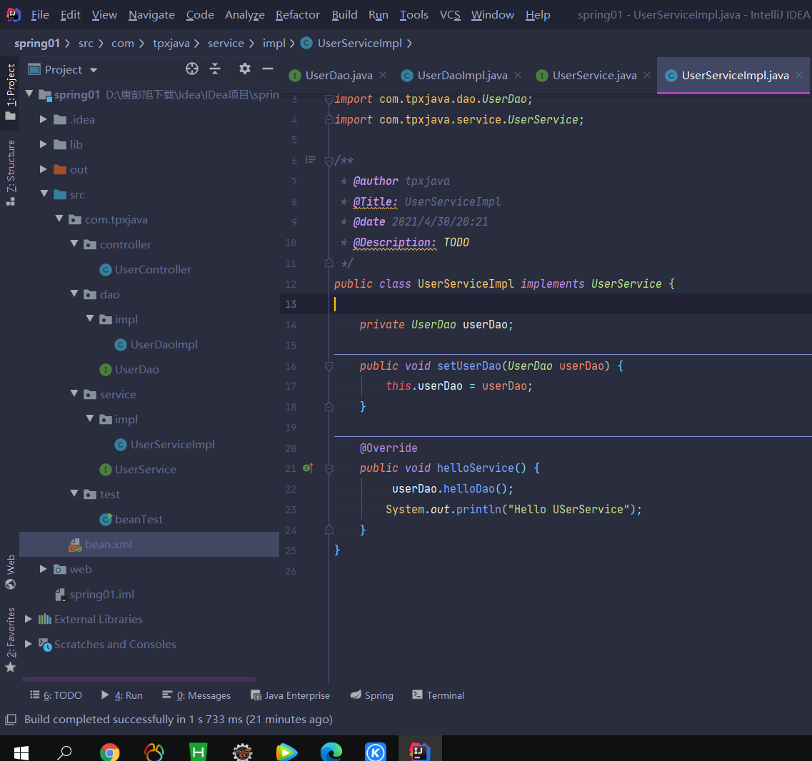Open Chrome from the taskbar
812x761 pixels.
[x=110, y=752]
